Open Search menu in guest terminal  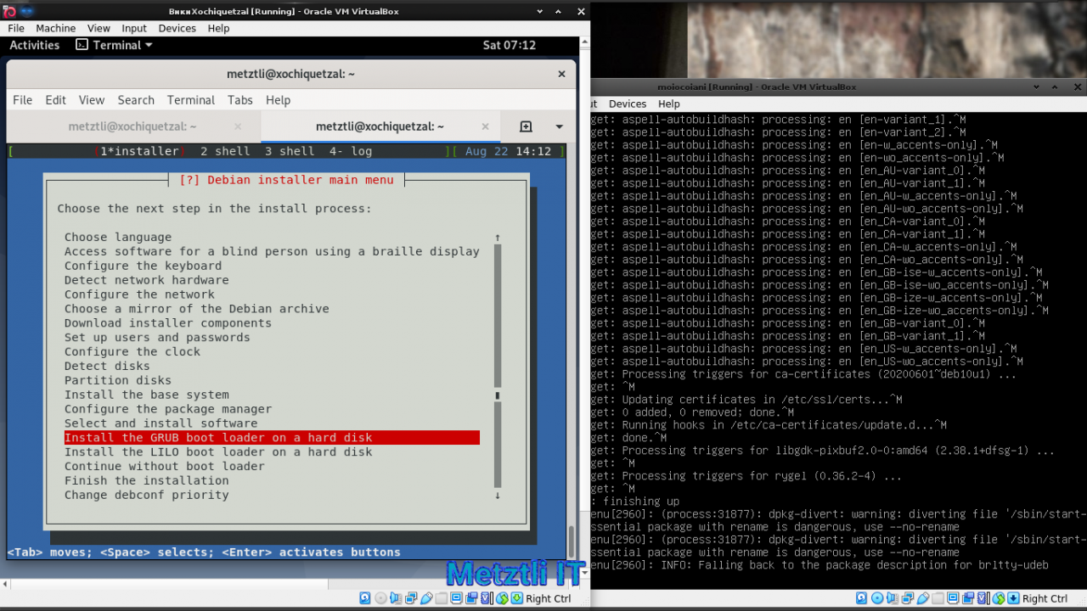(x=136, y=100)
